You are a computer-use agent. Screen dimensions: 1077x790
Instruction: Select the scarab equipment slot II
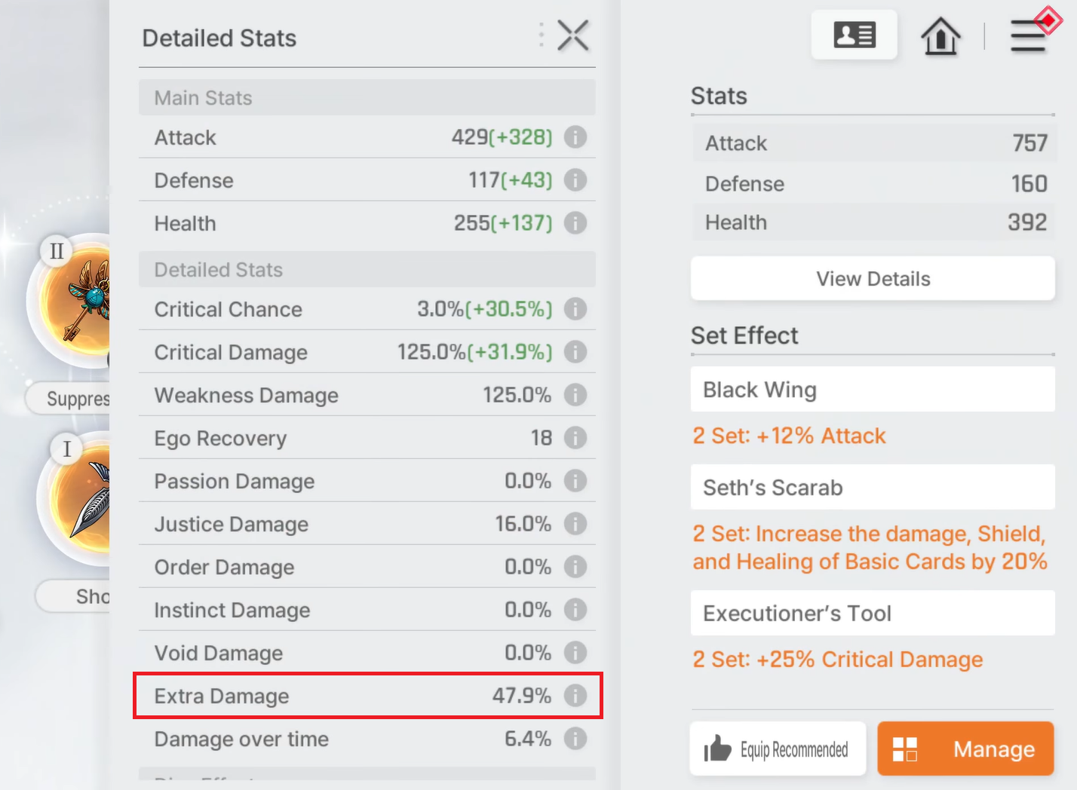72,301
